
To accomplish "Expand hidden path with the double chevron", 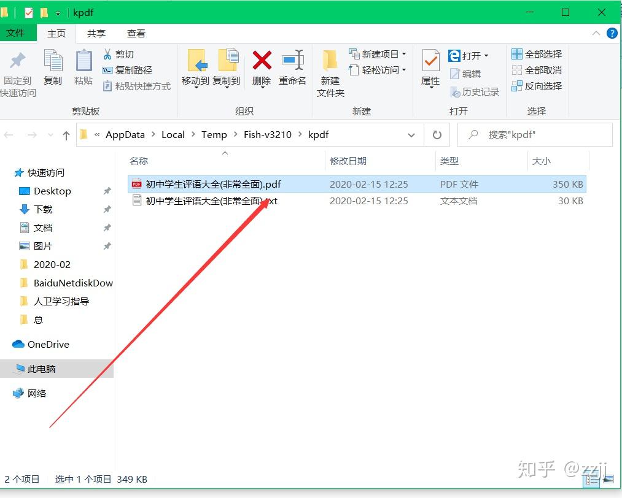I will [x=97, y=135].
